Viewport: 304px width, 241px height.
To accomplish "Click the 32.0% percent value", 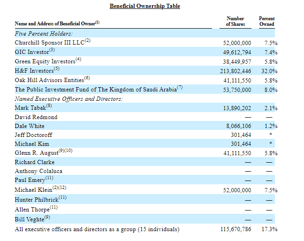I will pos(269,71).
